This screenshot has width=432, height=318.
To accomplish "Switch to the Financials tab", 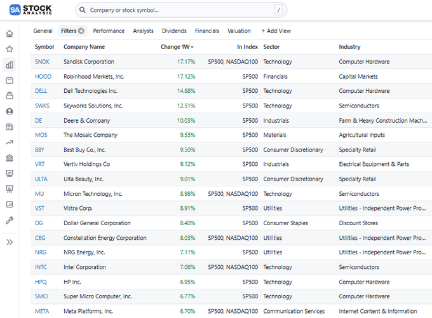I will (207, 31).
